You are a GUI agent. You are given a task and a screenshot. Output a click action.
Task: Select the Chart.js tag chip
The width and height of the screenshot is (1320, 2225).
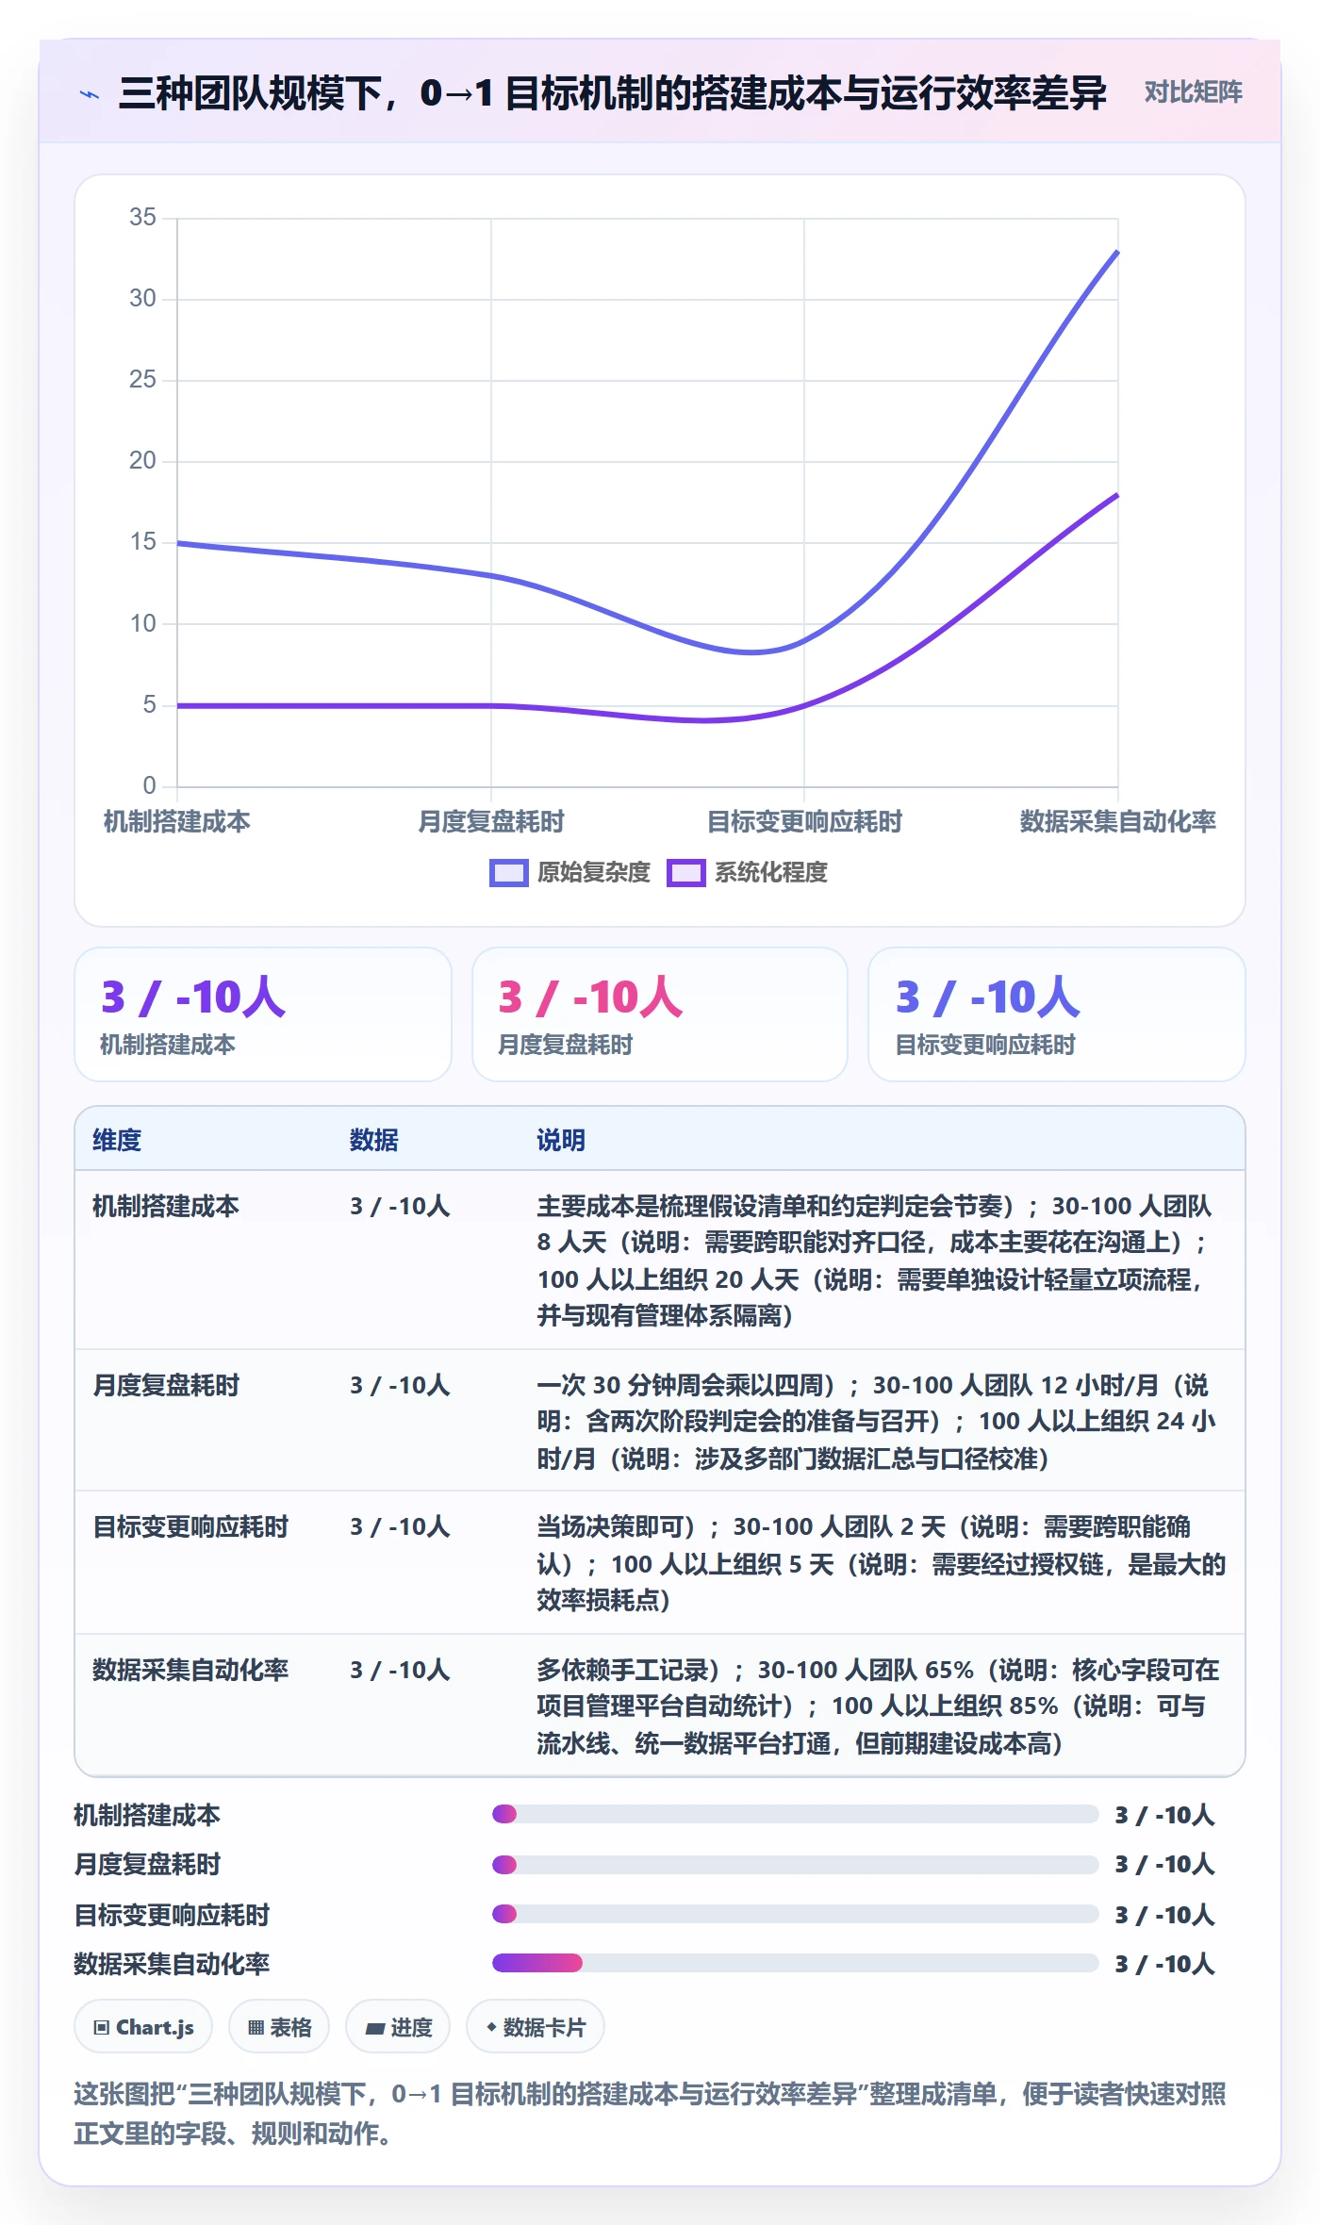point(143,2026)
